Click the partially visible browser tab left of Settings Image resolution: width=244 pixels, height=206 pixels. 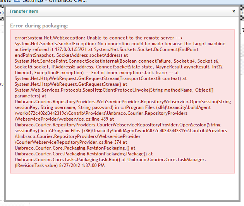tap(5, 2)
